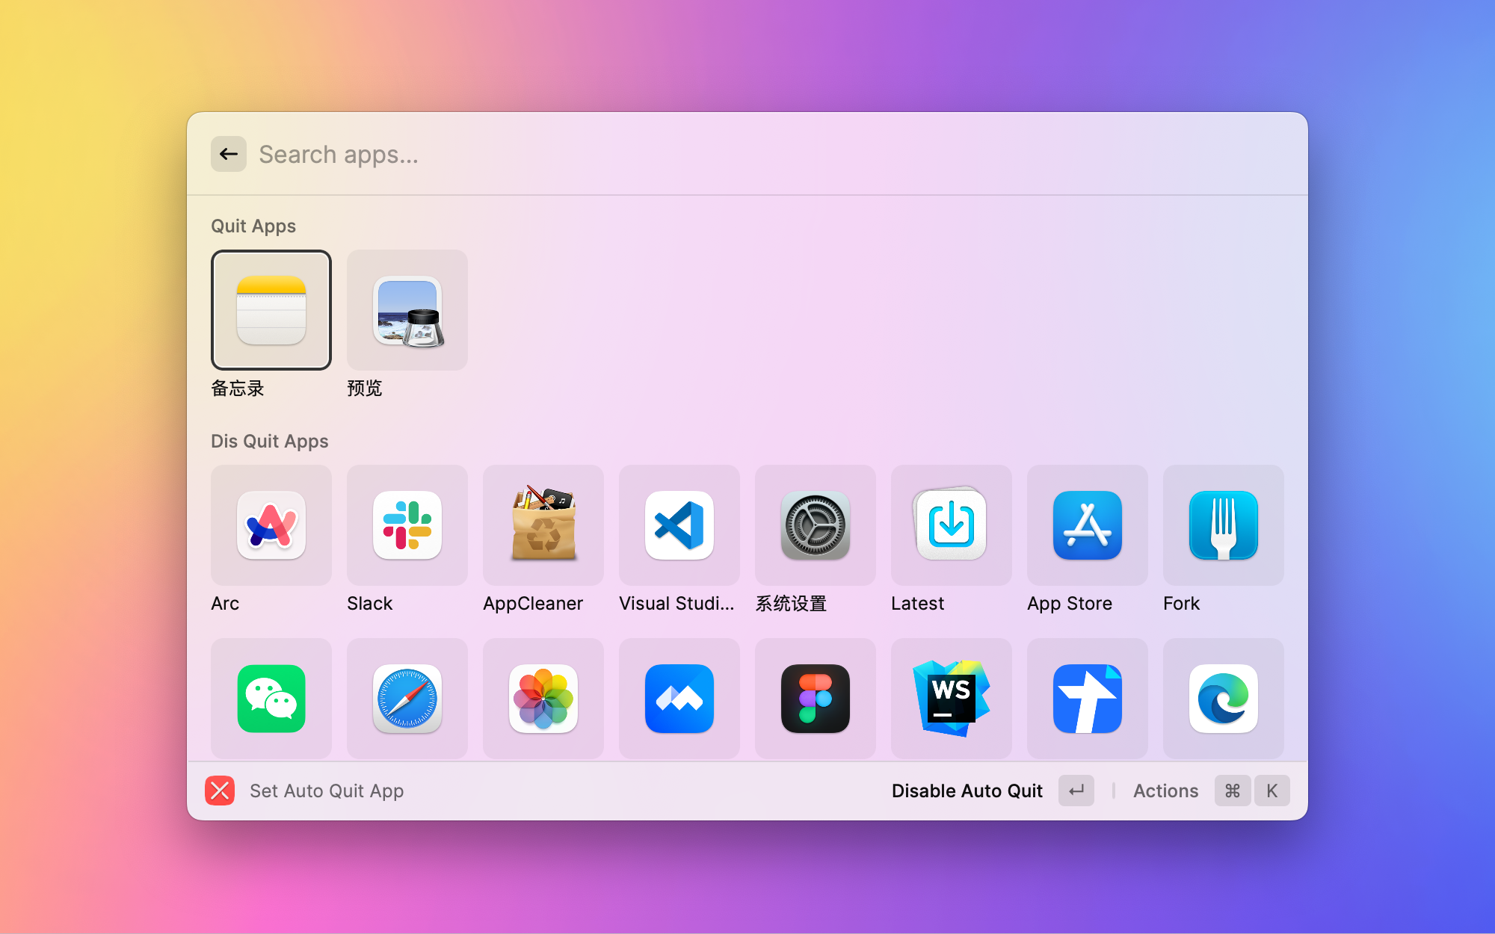Select the WeChat app icon

(271, 699)
